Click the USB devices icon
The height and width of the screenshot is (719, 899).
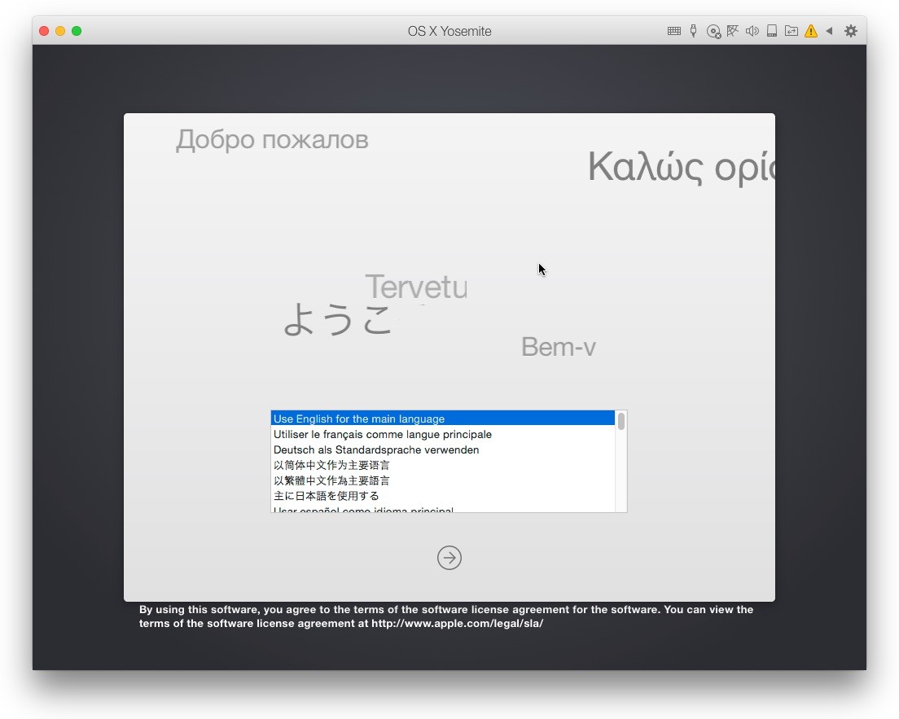click(693, 31)
